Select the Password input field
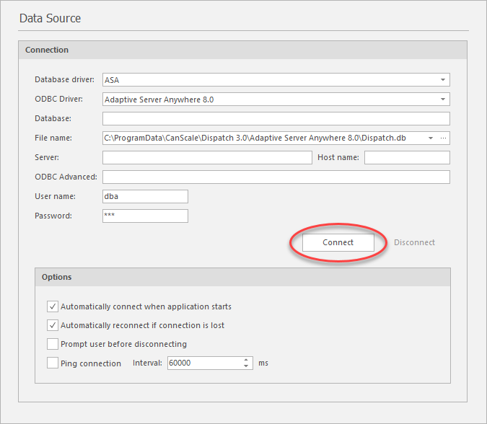This screenshot has height=424, width=487. 145,216
